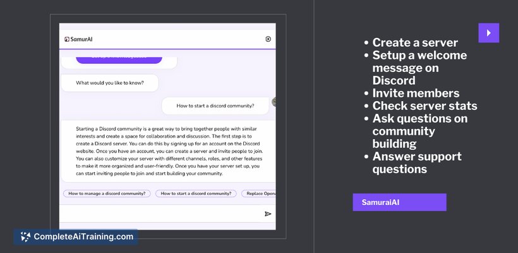Click the SamurAI logo icon
Image resolution: width=518 pixels, height=253 pixels.
click(x=67, y=39)
